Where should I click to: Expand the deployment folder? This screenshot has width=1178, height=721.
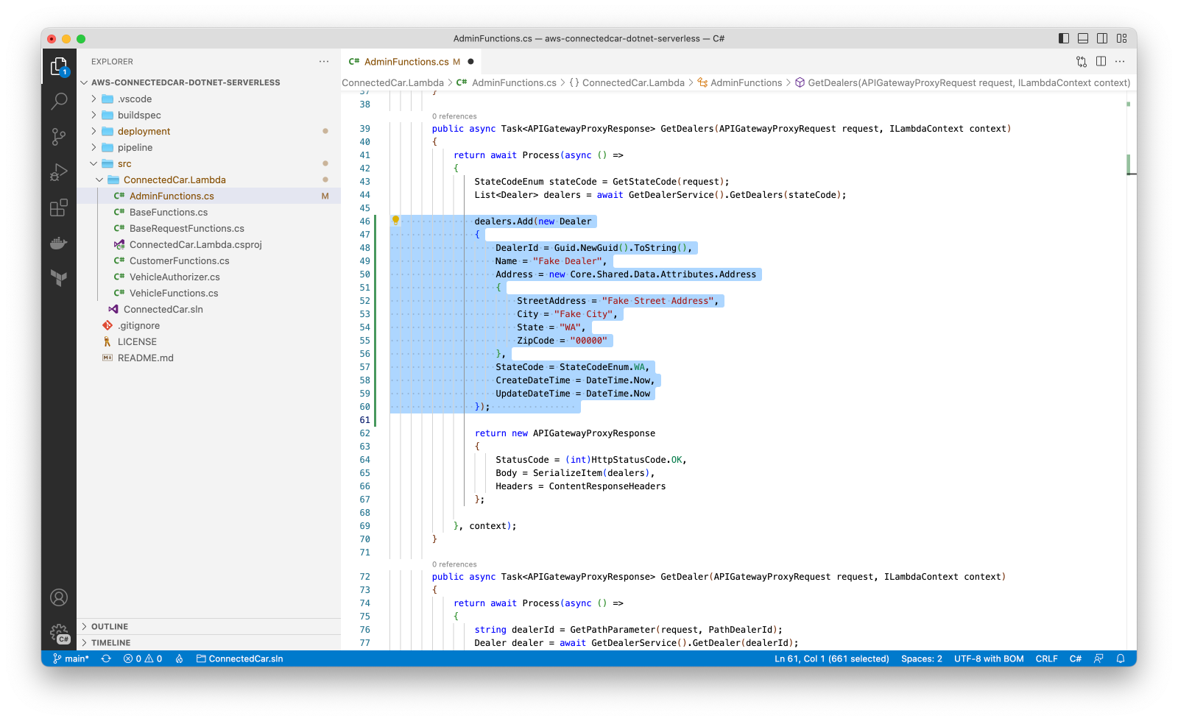pyautogui.click(x=144, y=131)
